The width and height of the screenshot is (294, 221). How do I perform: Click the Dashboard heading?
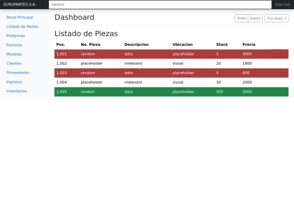tap(75, 17)
